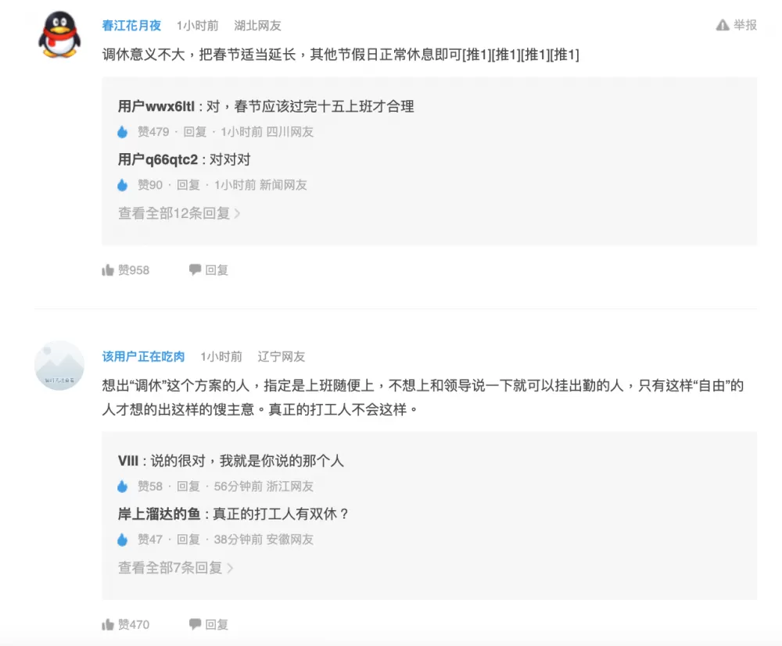Click 回复 next to 赞90
The width and height of the screenshot is (782, 646).
click(188, 185)
